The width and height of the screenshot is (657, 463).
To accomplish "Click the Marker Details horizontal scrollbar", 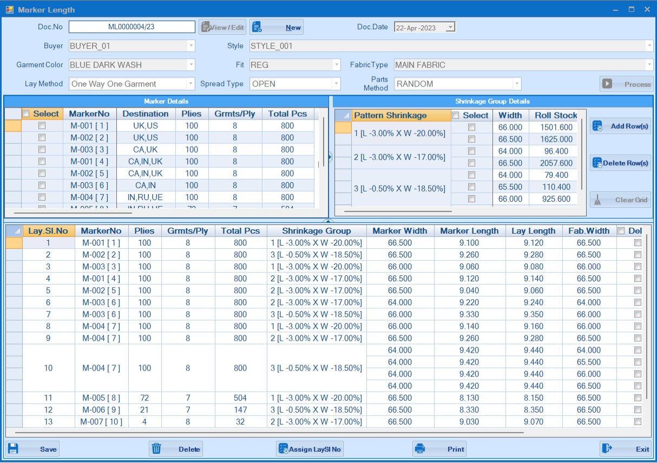I will point(74,213).
